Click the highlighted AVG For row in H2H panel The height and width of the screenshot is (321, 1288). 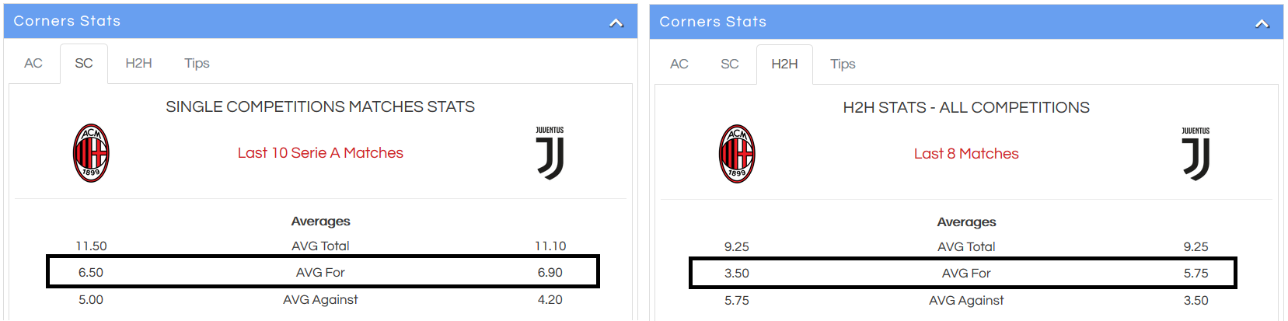tap(962, 273)
